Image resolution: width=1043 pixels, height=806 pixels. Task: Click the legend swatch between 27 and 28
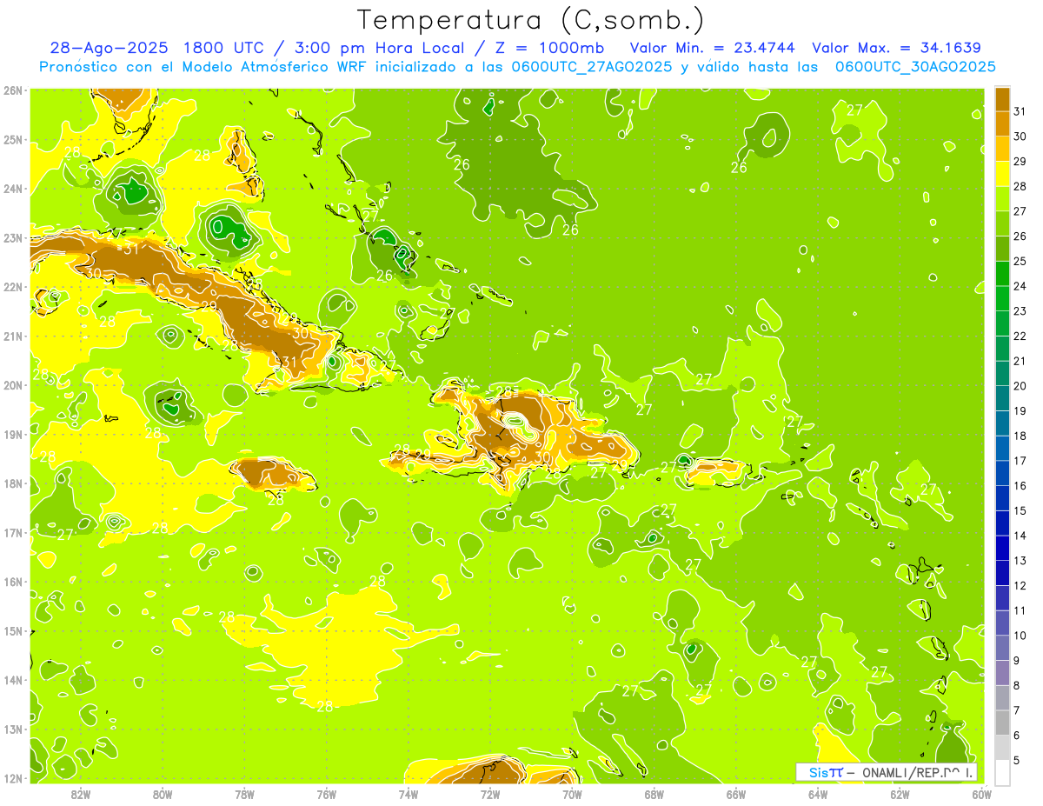click(x=1002, y=197)
